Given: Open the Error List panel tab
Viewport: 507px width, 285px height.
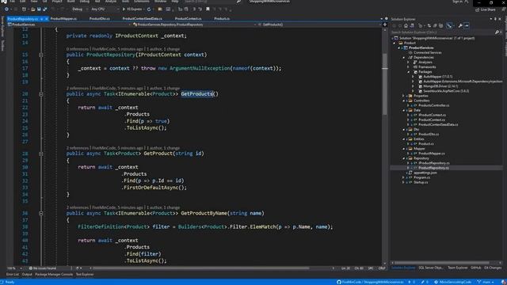Looking at the screenshot, I should point(13,275).
